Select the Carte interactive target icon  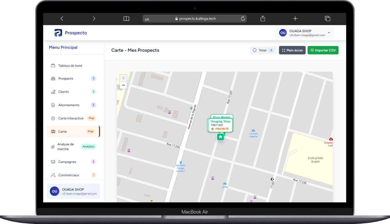(53, 118)
